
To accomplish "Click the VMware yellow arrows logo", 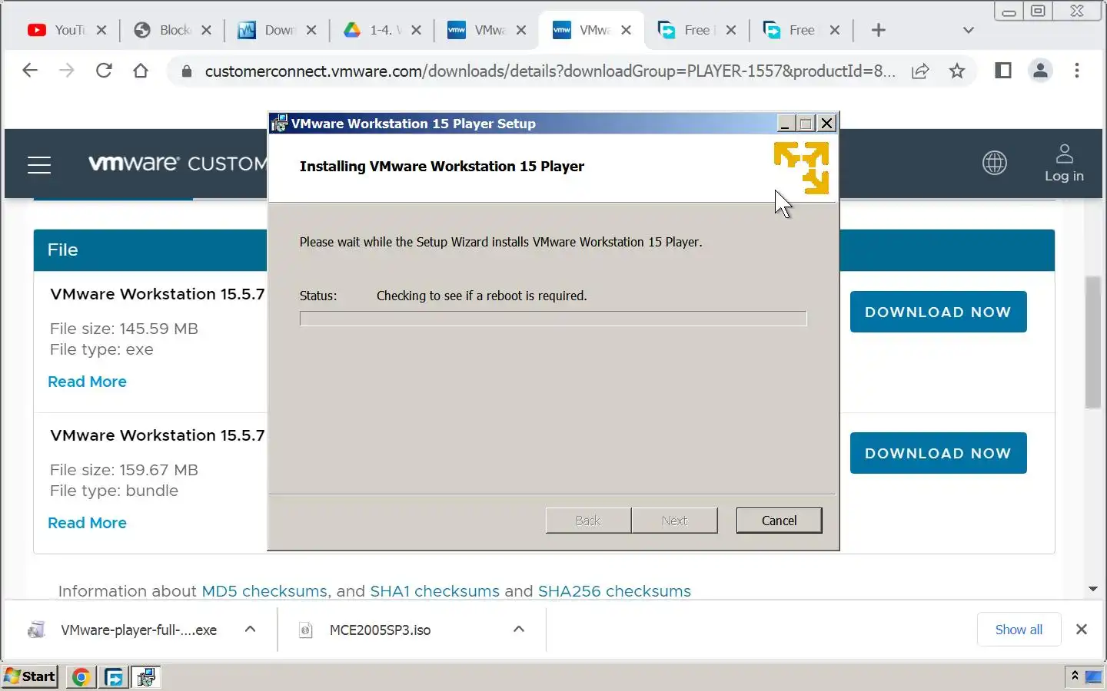I will [801, 167].
